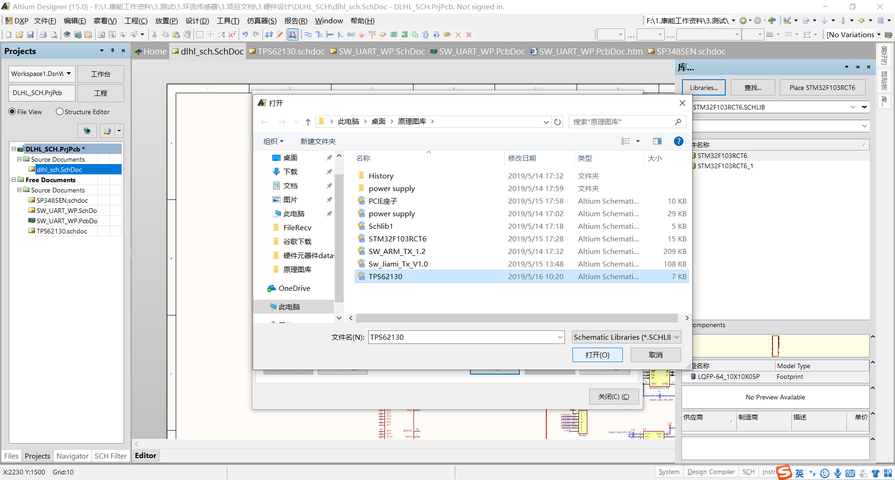895x480 pixels.
Task: Click the 打开(O) button
Action: point(598,355)
